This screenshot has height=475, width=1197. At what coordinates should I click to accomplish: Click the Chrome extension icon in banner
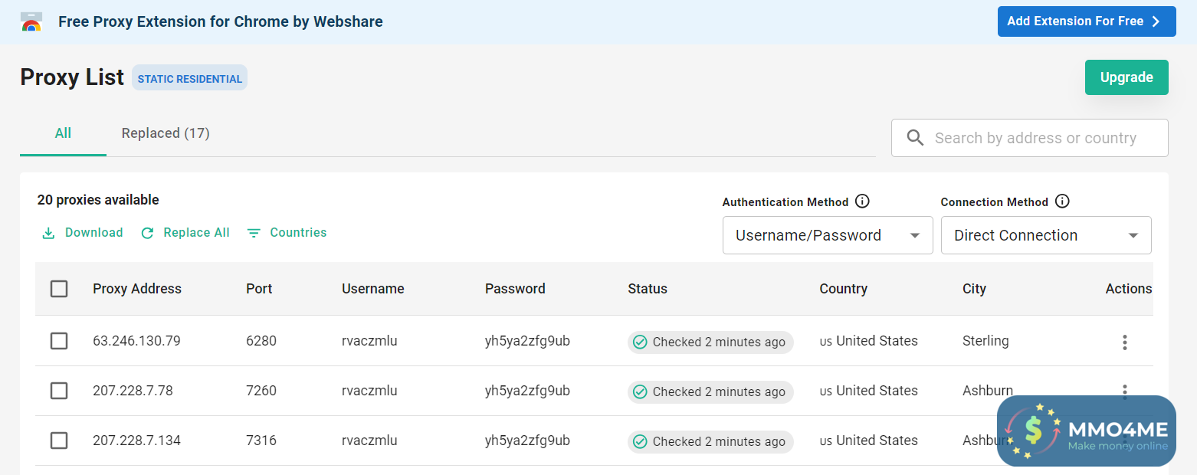point(31,21)
